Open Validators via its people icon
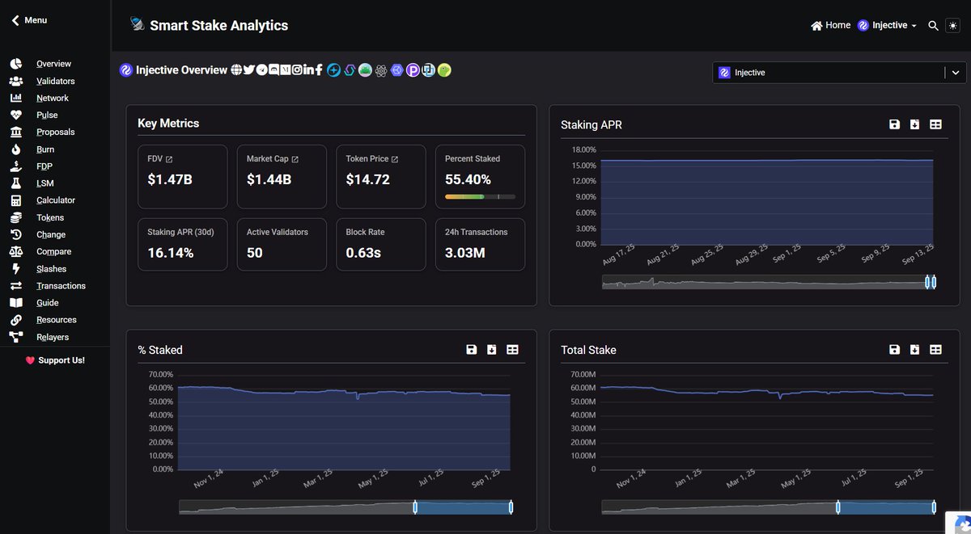Screen dimensions: 971x534 16,81
